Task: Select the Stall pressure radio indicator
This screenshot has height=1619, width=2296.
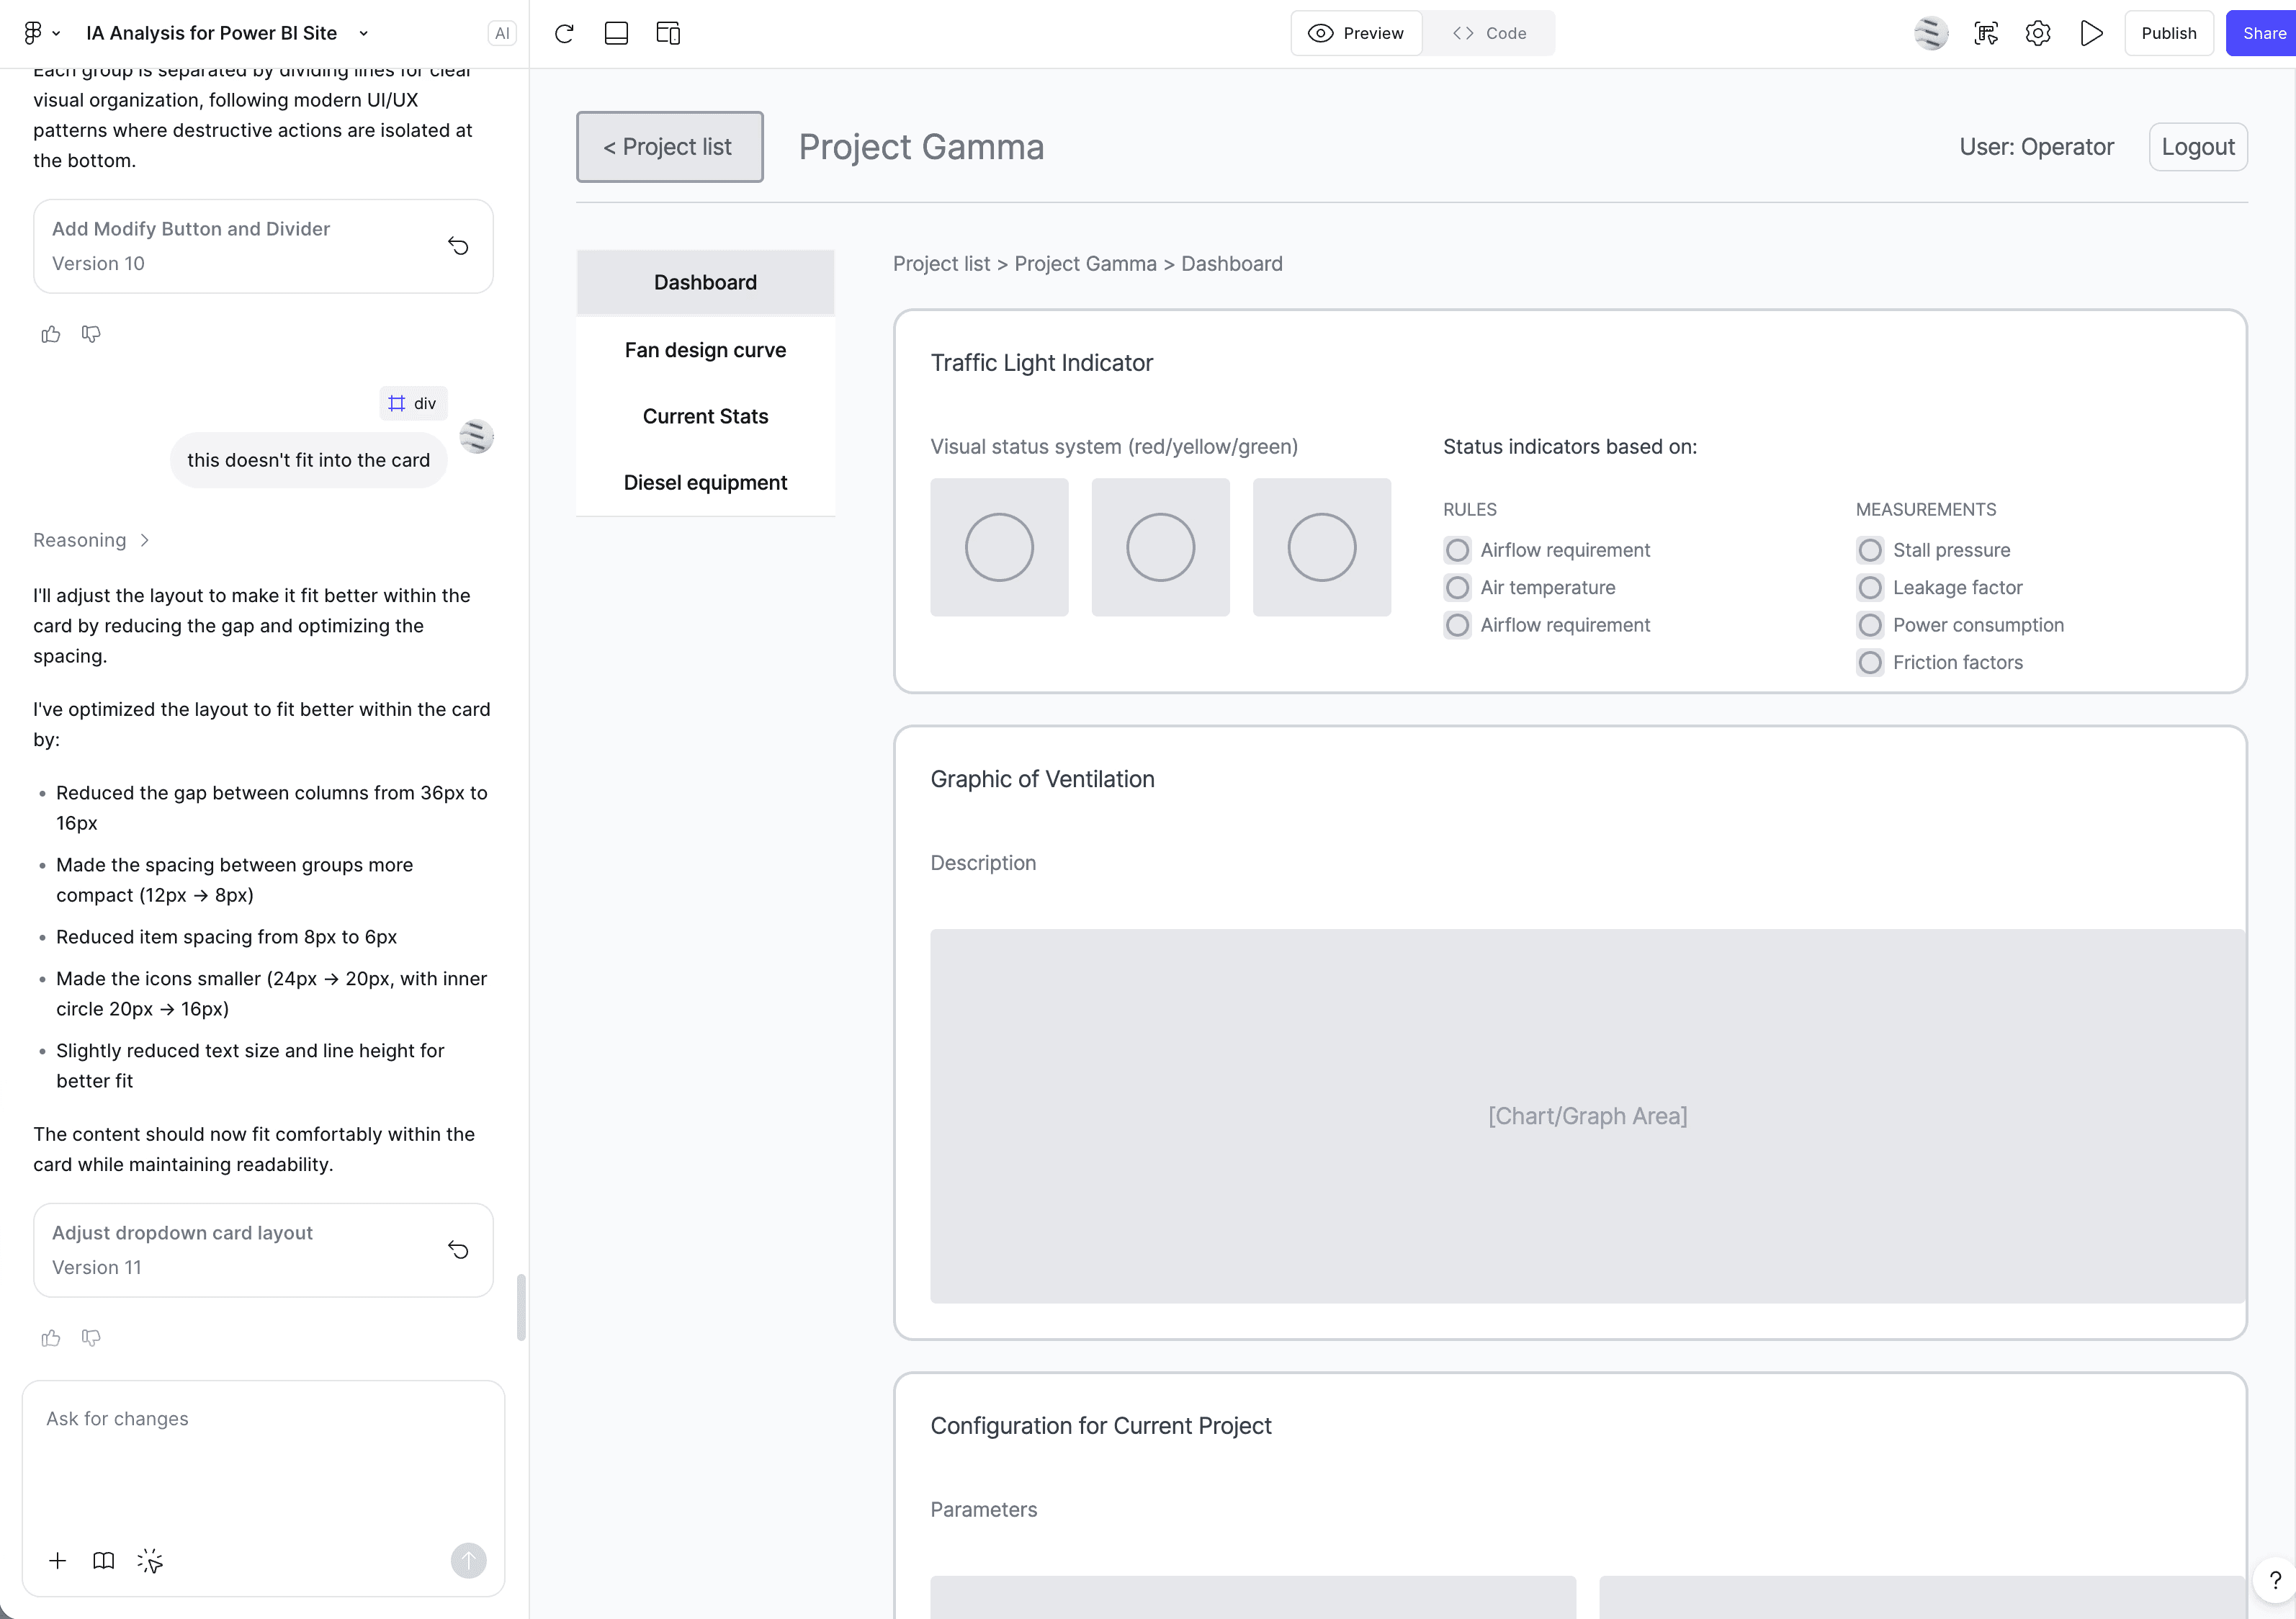Action: pyautogui.click(x=1869, y=550)
